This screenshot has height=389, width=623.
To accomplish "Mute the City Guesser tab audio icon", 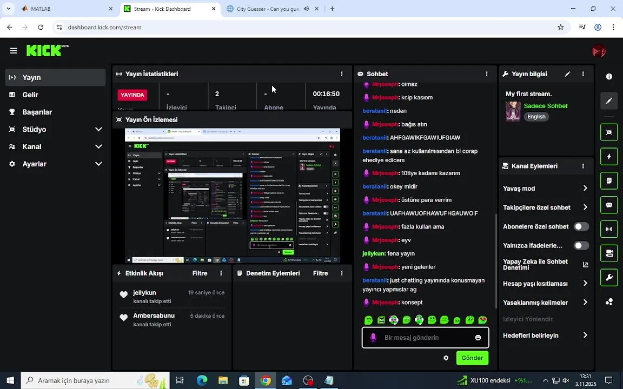I will [306, 9].
